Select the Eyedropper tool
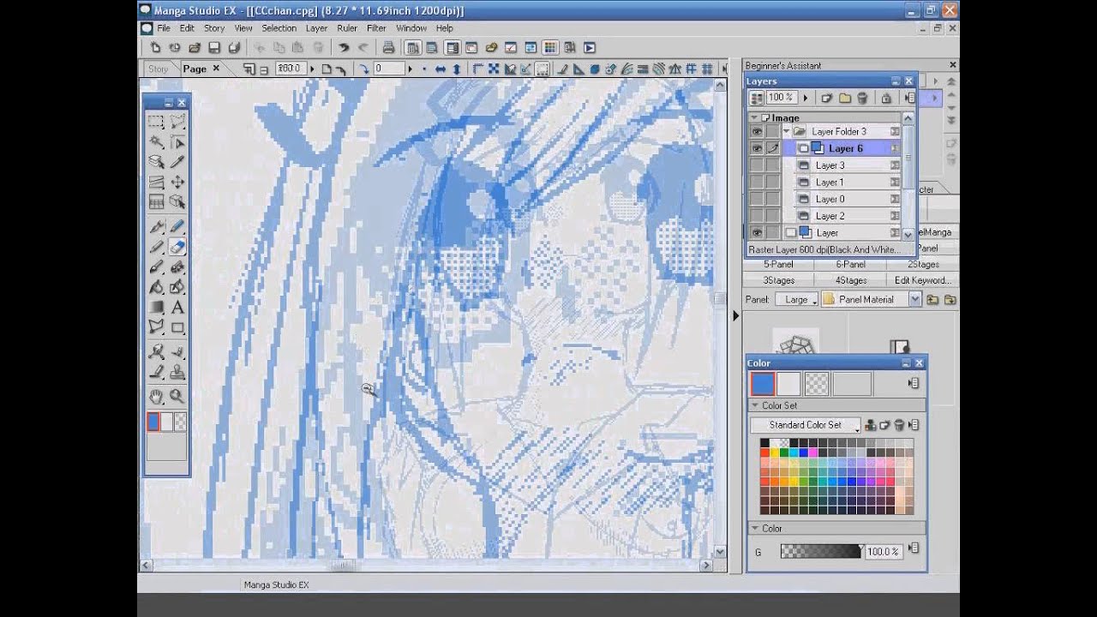 pyautogui.click(x=177, y=162)
